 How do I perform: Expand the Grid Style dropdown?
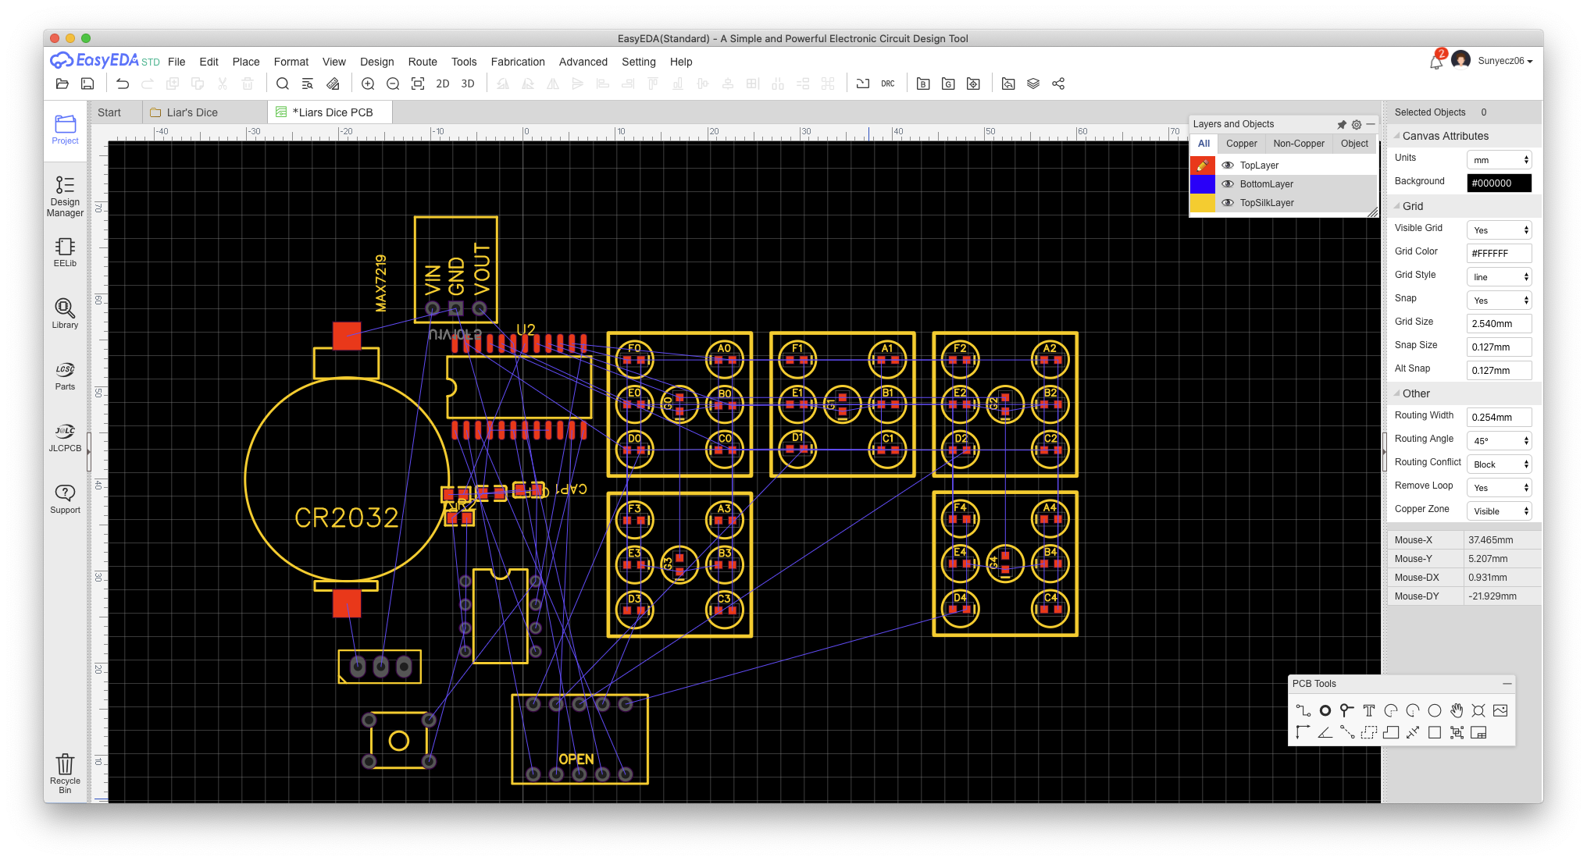[x=1499, y=277]
